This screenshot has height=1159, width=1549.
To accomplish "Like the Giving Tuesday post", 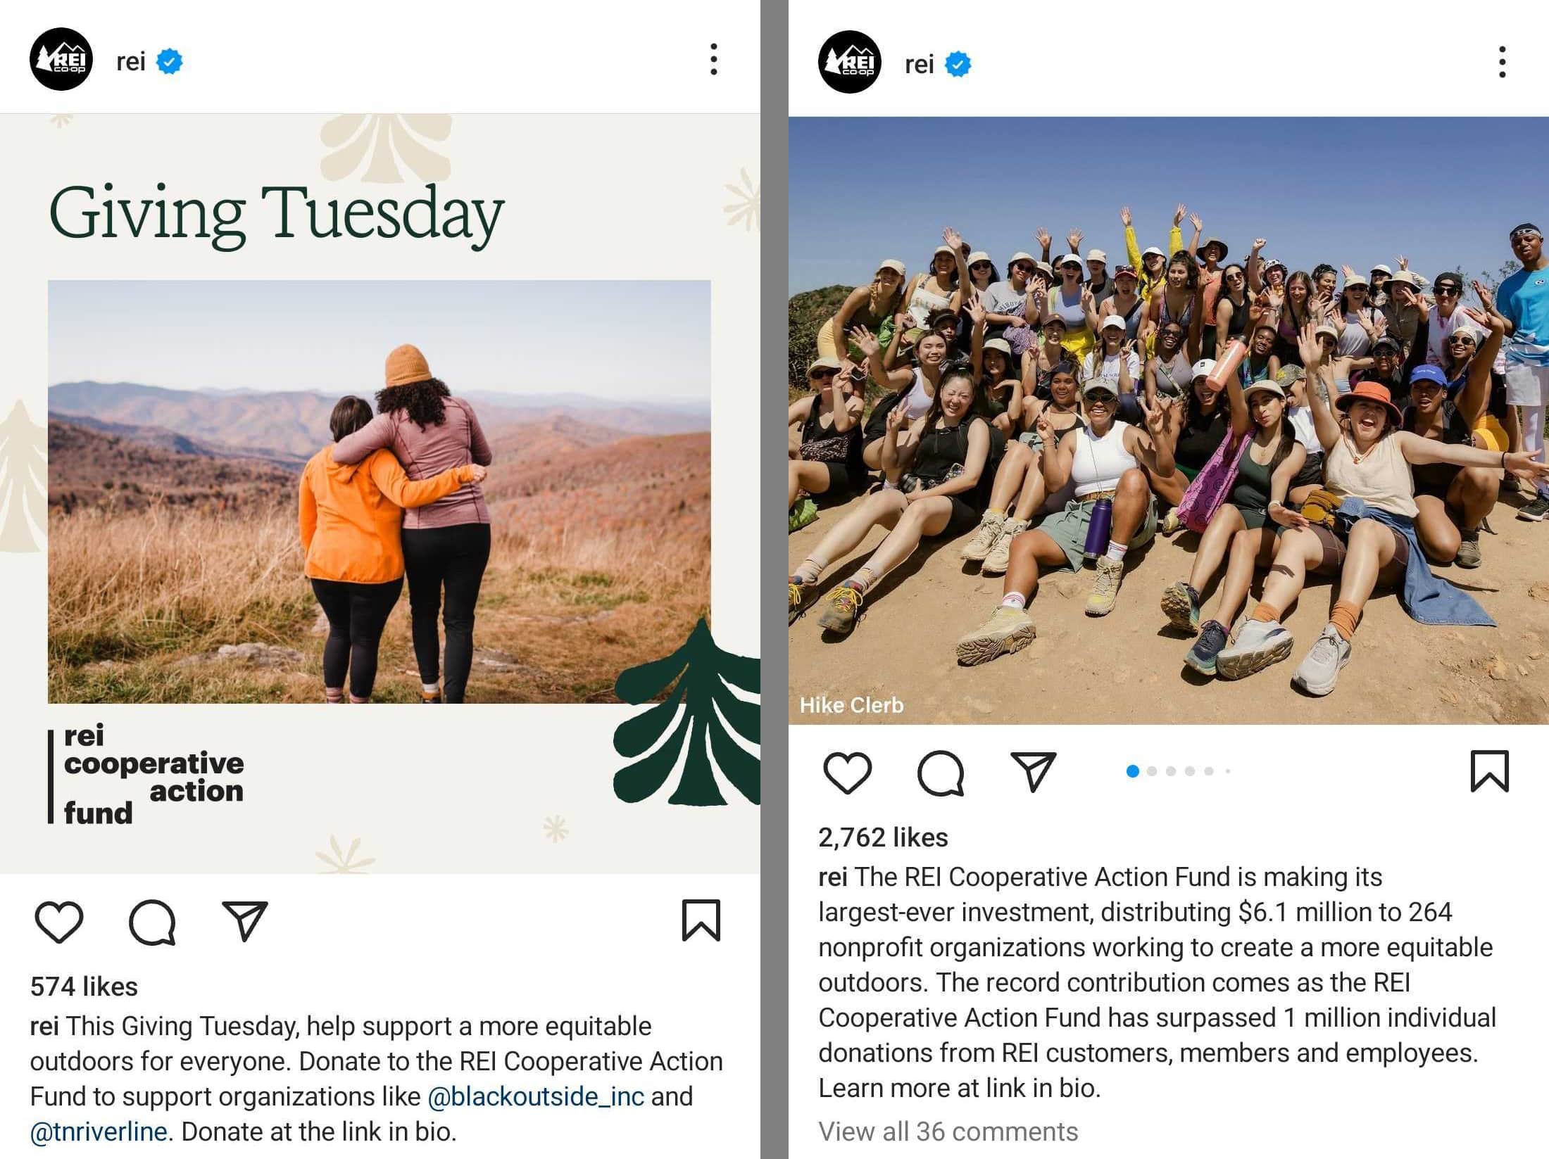I will pyautogui.click(x=59, y=920).
